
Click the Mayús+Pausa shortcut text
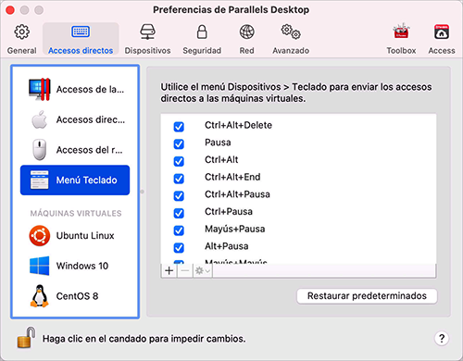coord(235,229)
